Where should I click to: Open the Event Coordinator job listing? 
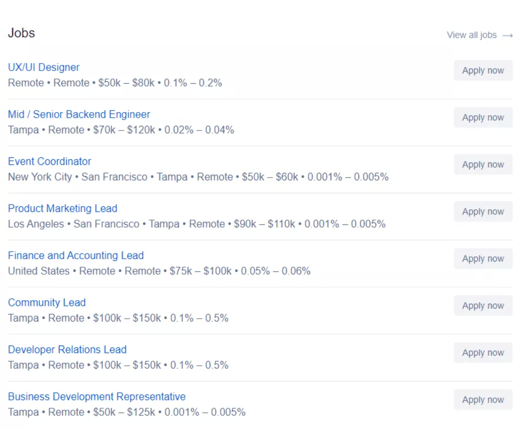(x=49, y=161)
